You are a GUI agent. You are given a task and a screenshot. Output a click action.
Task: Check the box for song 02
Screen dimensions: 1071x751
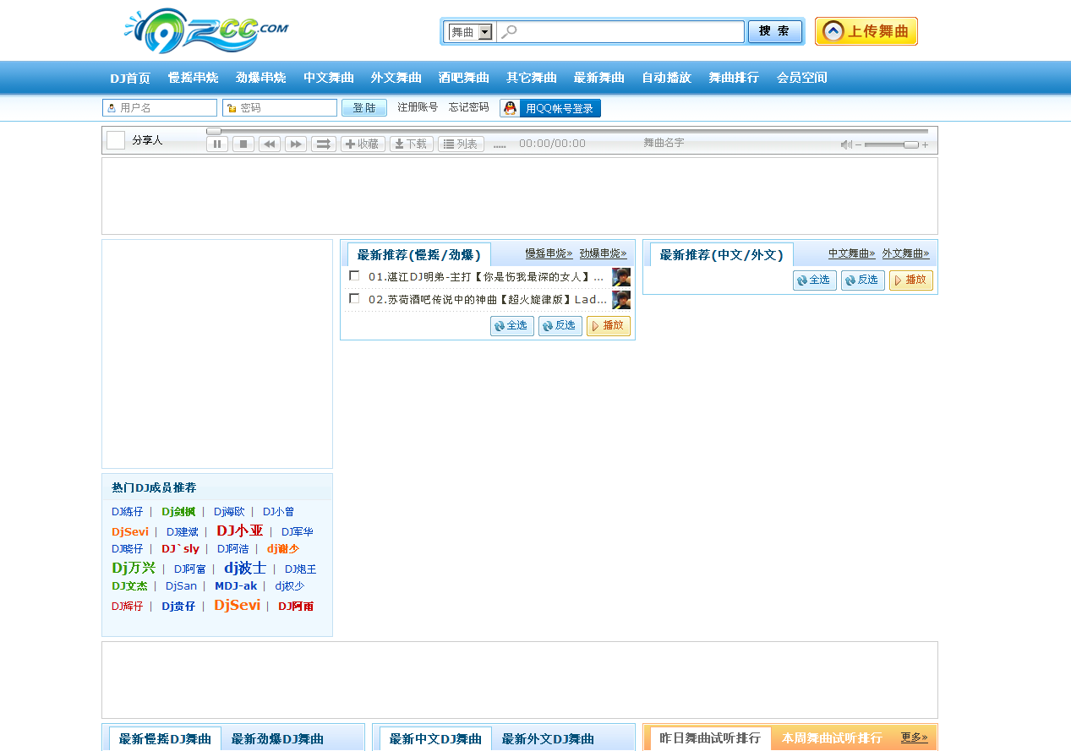pyautogui.click(x=354, y=299)
